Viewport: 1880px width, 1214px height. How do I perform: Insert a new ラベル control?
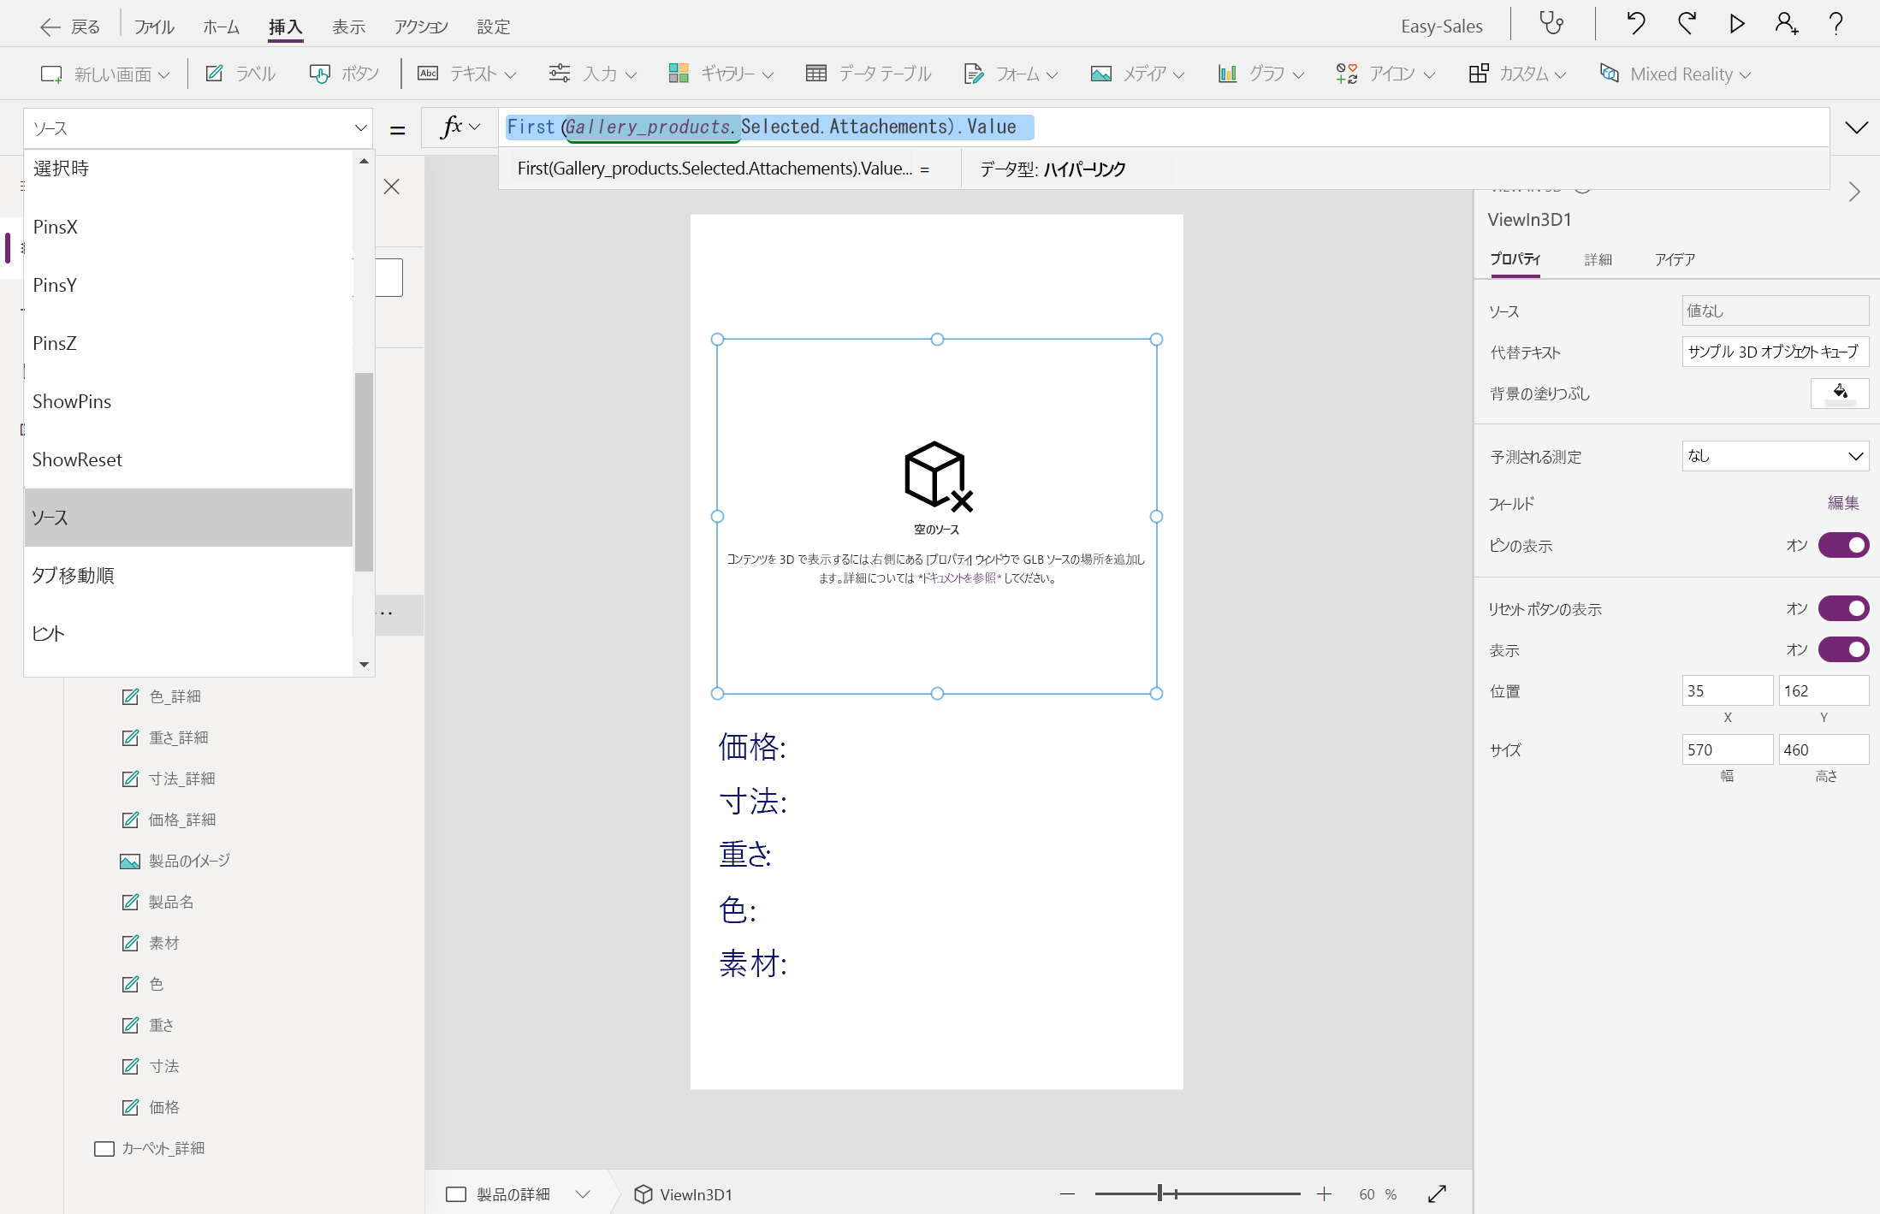coord(242,74)
